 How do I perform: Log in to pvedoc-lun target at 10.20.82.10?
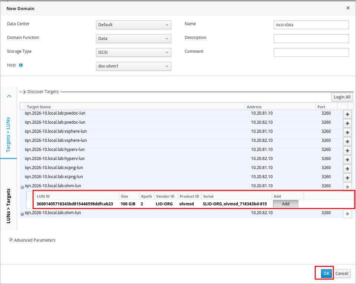pyautogui.click(x=347, y=123)
